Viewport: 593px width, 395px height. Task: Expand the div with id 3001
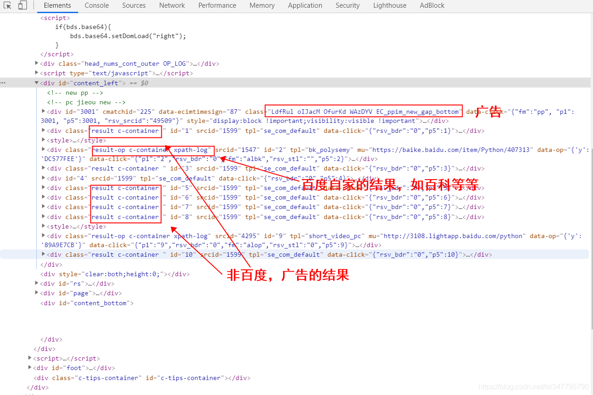coord(44,112)
